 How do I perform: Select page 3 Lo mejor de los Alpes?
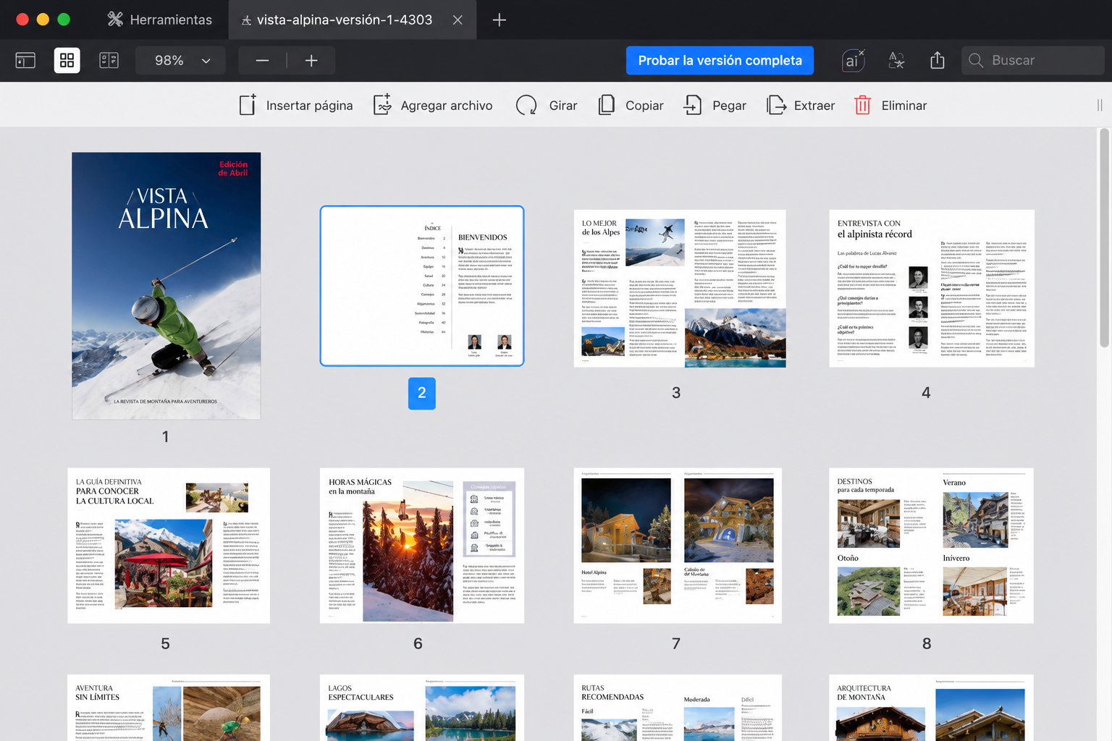coord(680,288)
